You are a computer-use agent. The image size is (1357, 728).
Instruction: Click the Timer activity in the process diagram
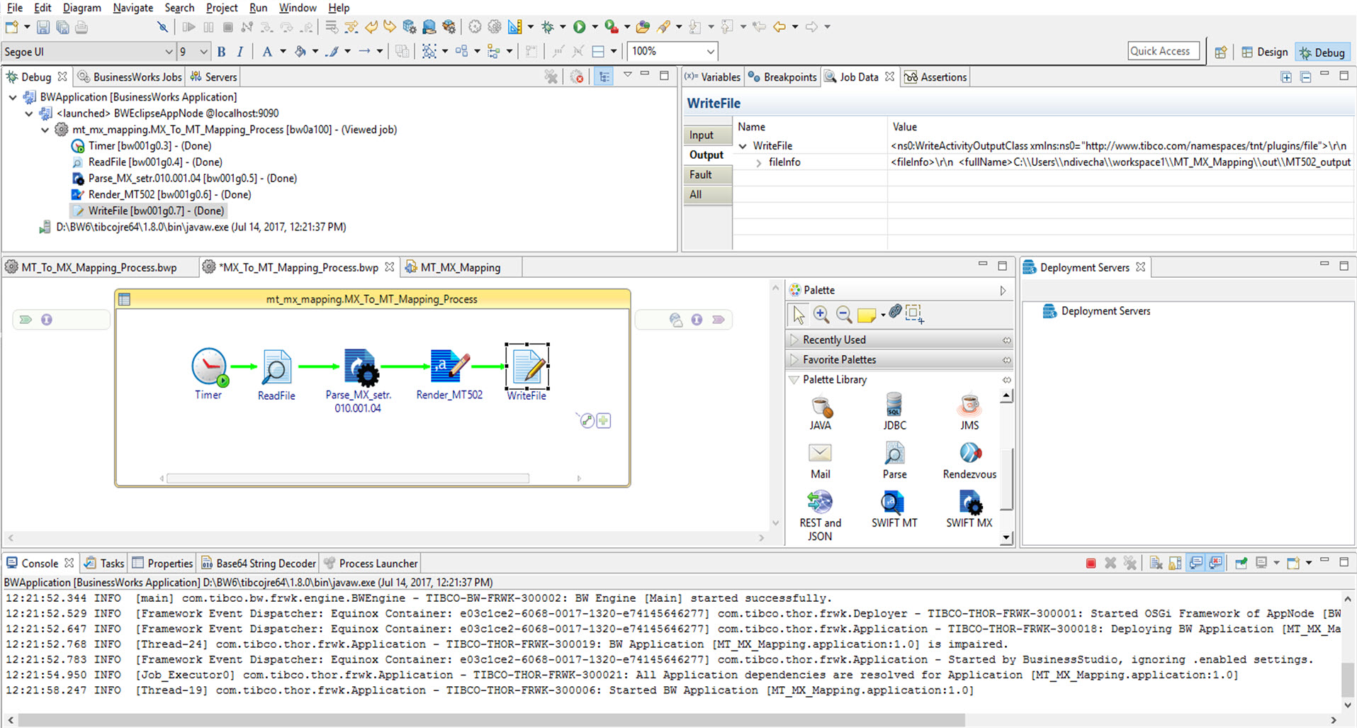[210, 367]
